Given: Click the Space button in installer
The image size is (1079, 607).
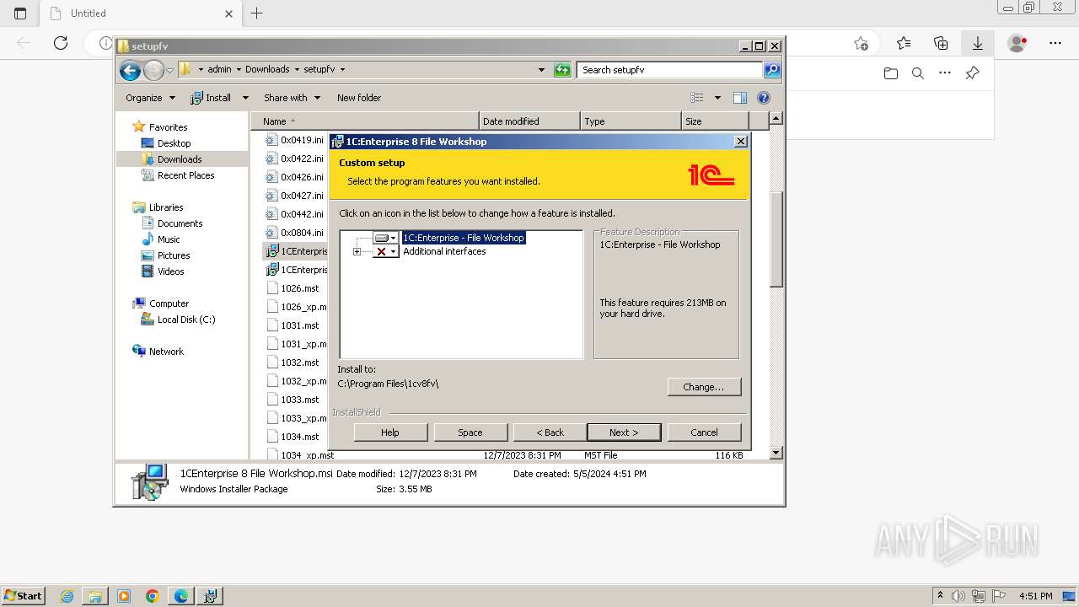Looking at the screenshot, I should (x=470, y=432).
